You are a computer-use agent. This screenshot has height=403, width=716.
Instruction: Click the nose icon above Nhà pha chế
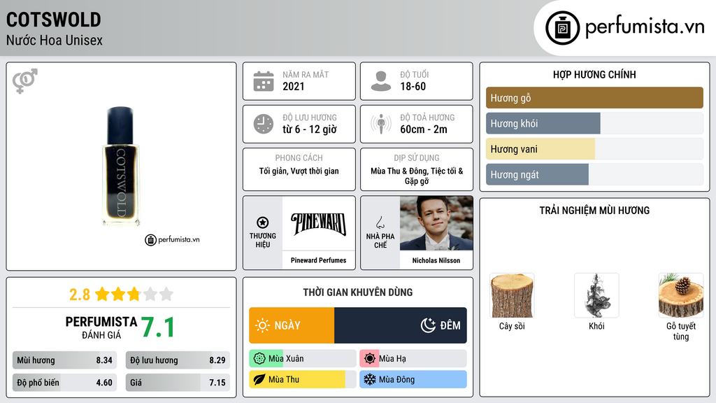380,222
